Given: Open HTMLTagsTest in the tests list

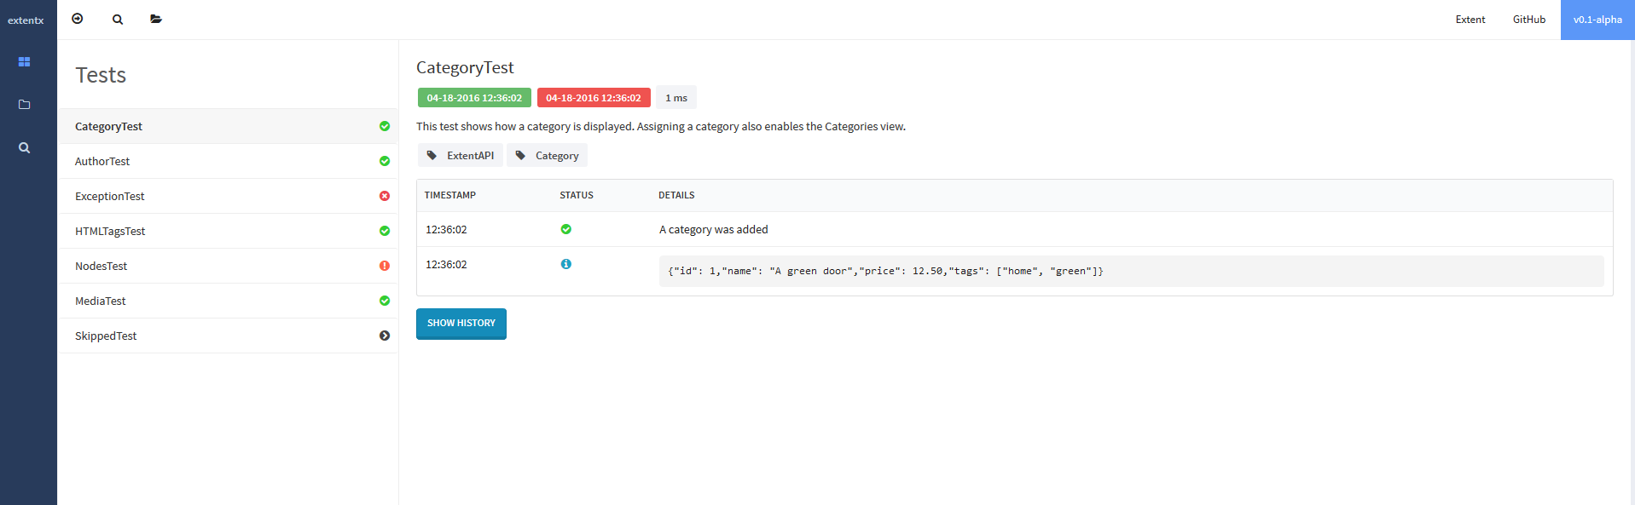Looking at the screenshot, I should point(110,231).
